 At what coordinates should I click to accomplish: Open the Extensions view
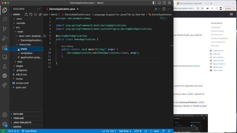click(5, 48)
